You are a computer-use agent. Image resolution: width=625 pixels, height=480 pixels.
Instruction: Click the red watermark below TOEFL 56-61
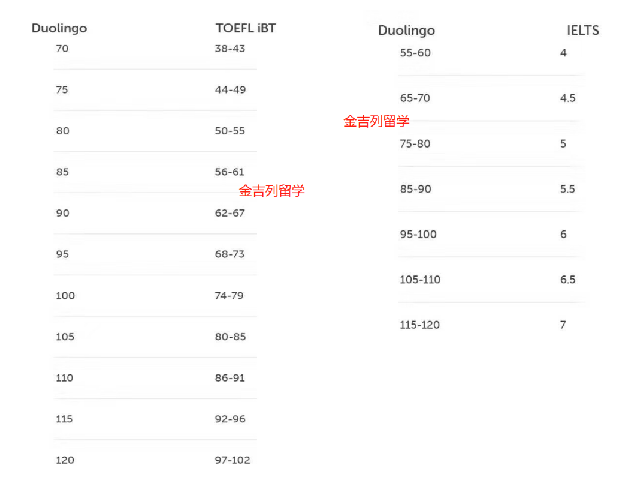[272, 191]
